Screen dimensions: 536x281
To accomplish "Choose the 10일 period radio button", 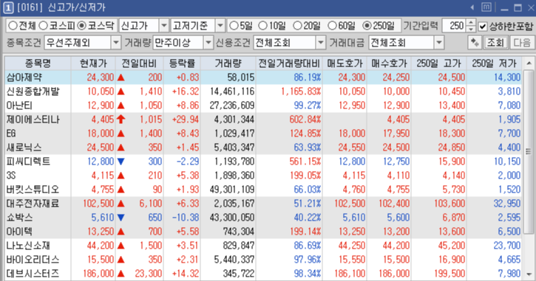I will 263,26.
